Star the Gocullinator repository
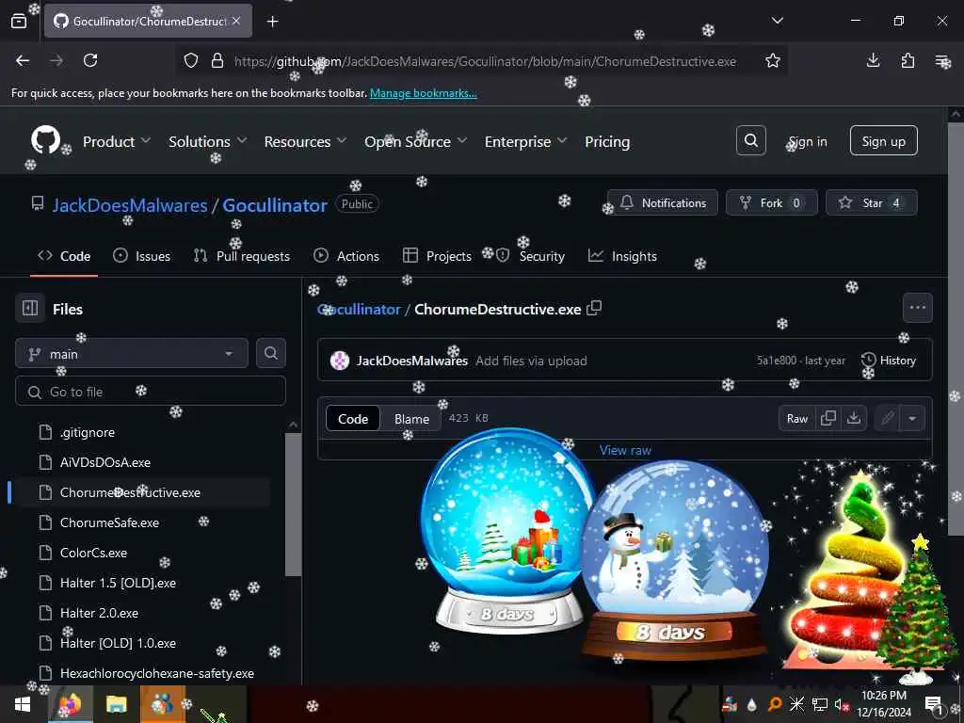The height and width of the screenshot is (723, 964). (871, 202)
